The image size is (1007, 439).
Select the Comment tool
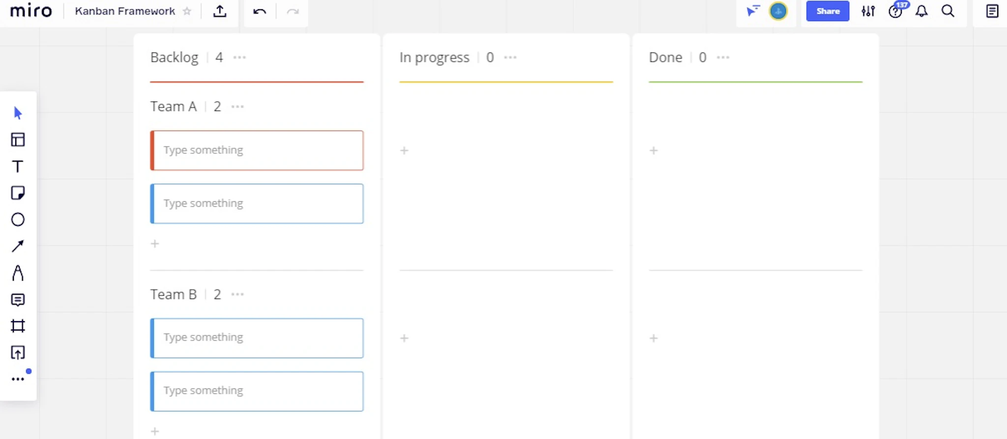18,300
